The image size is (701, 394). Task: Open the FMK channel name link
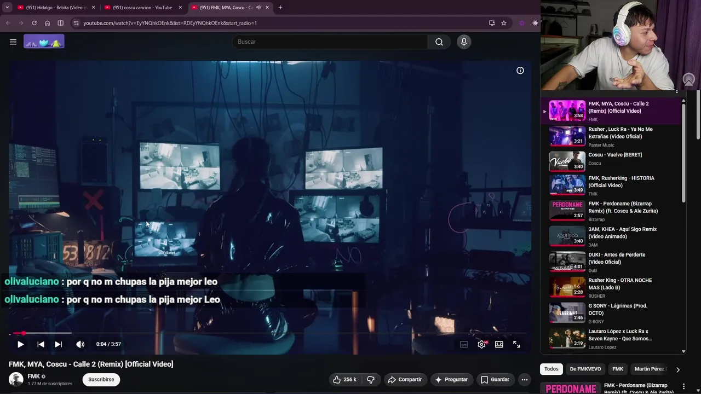point(34,376)
